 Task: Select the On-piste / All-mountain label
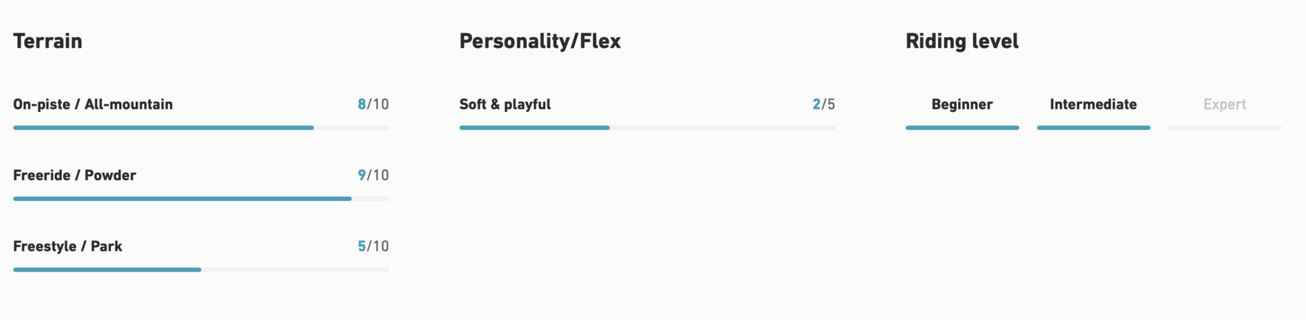[93, 104]
